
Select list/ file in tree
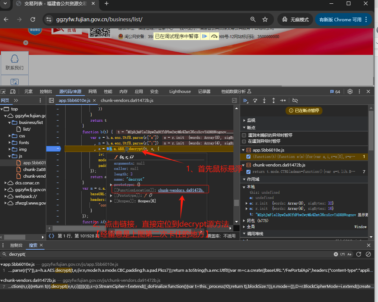tap(27, 129)
